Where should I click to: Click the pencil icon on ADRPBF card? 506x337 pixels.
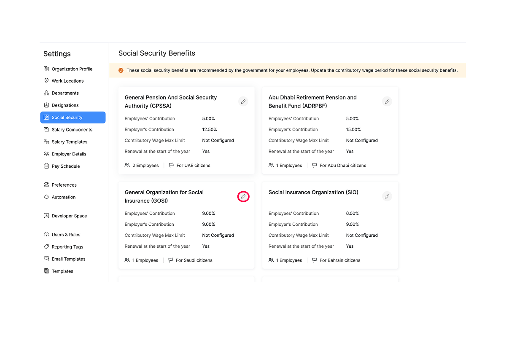387,102
